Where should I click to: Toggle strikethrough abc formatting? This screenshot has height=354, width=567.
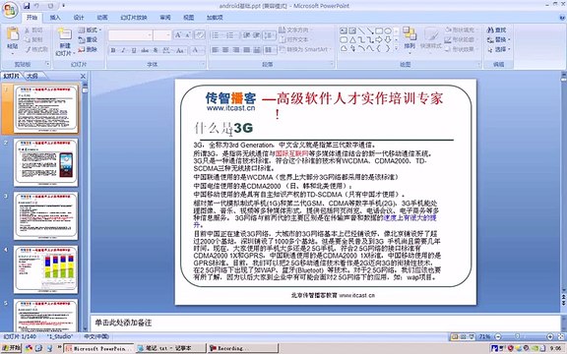145,50
